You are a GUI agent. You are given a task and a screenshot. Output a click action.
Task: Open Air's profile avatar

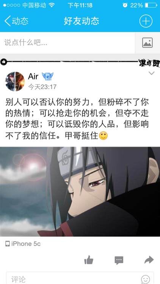(15, 81)
